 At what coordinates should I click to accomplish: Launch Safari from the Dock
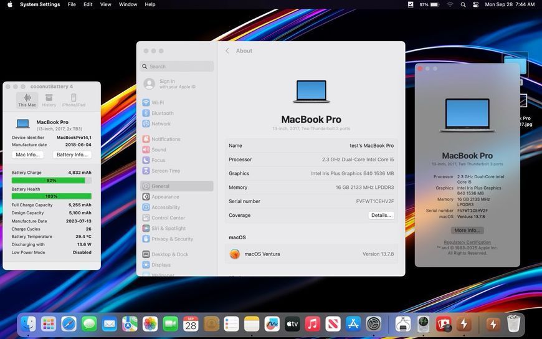69,324
